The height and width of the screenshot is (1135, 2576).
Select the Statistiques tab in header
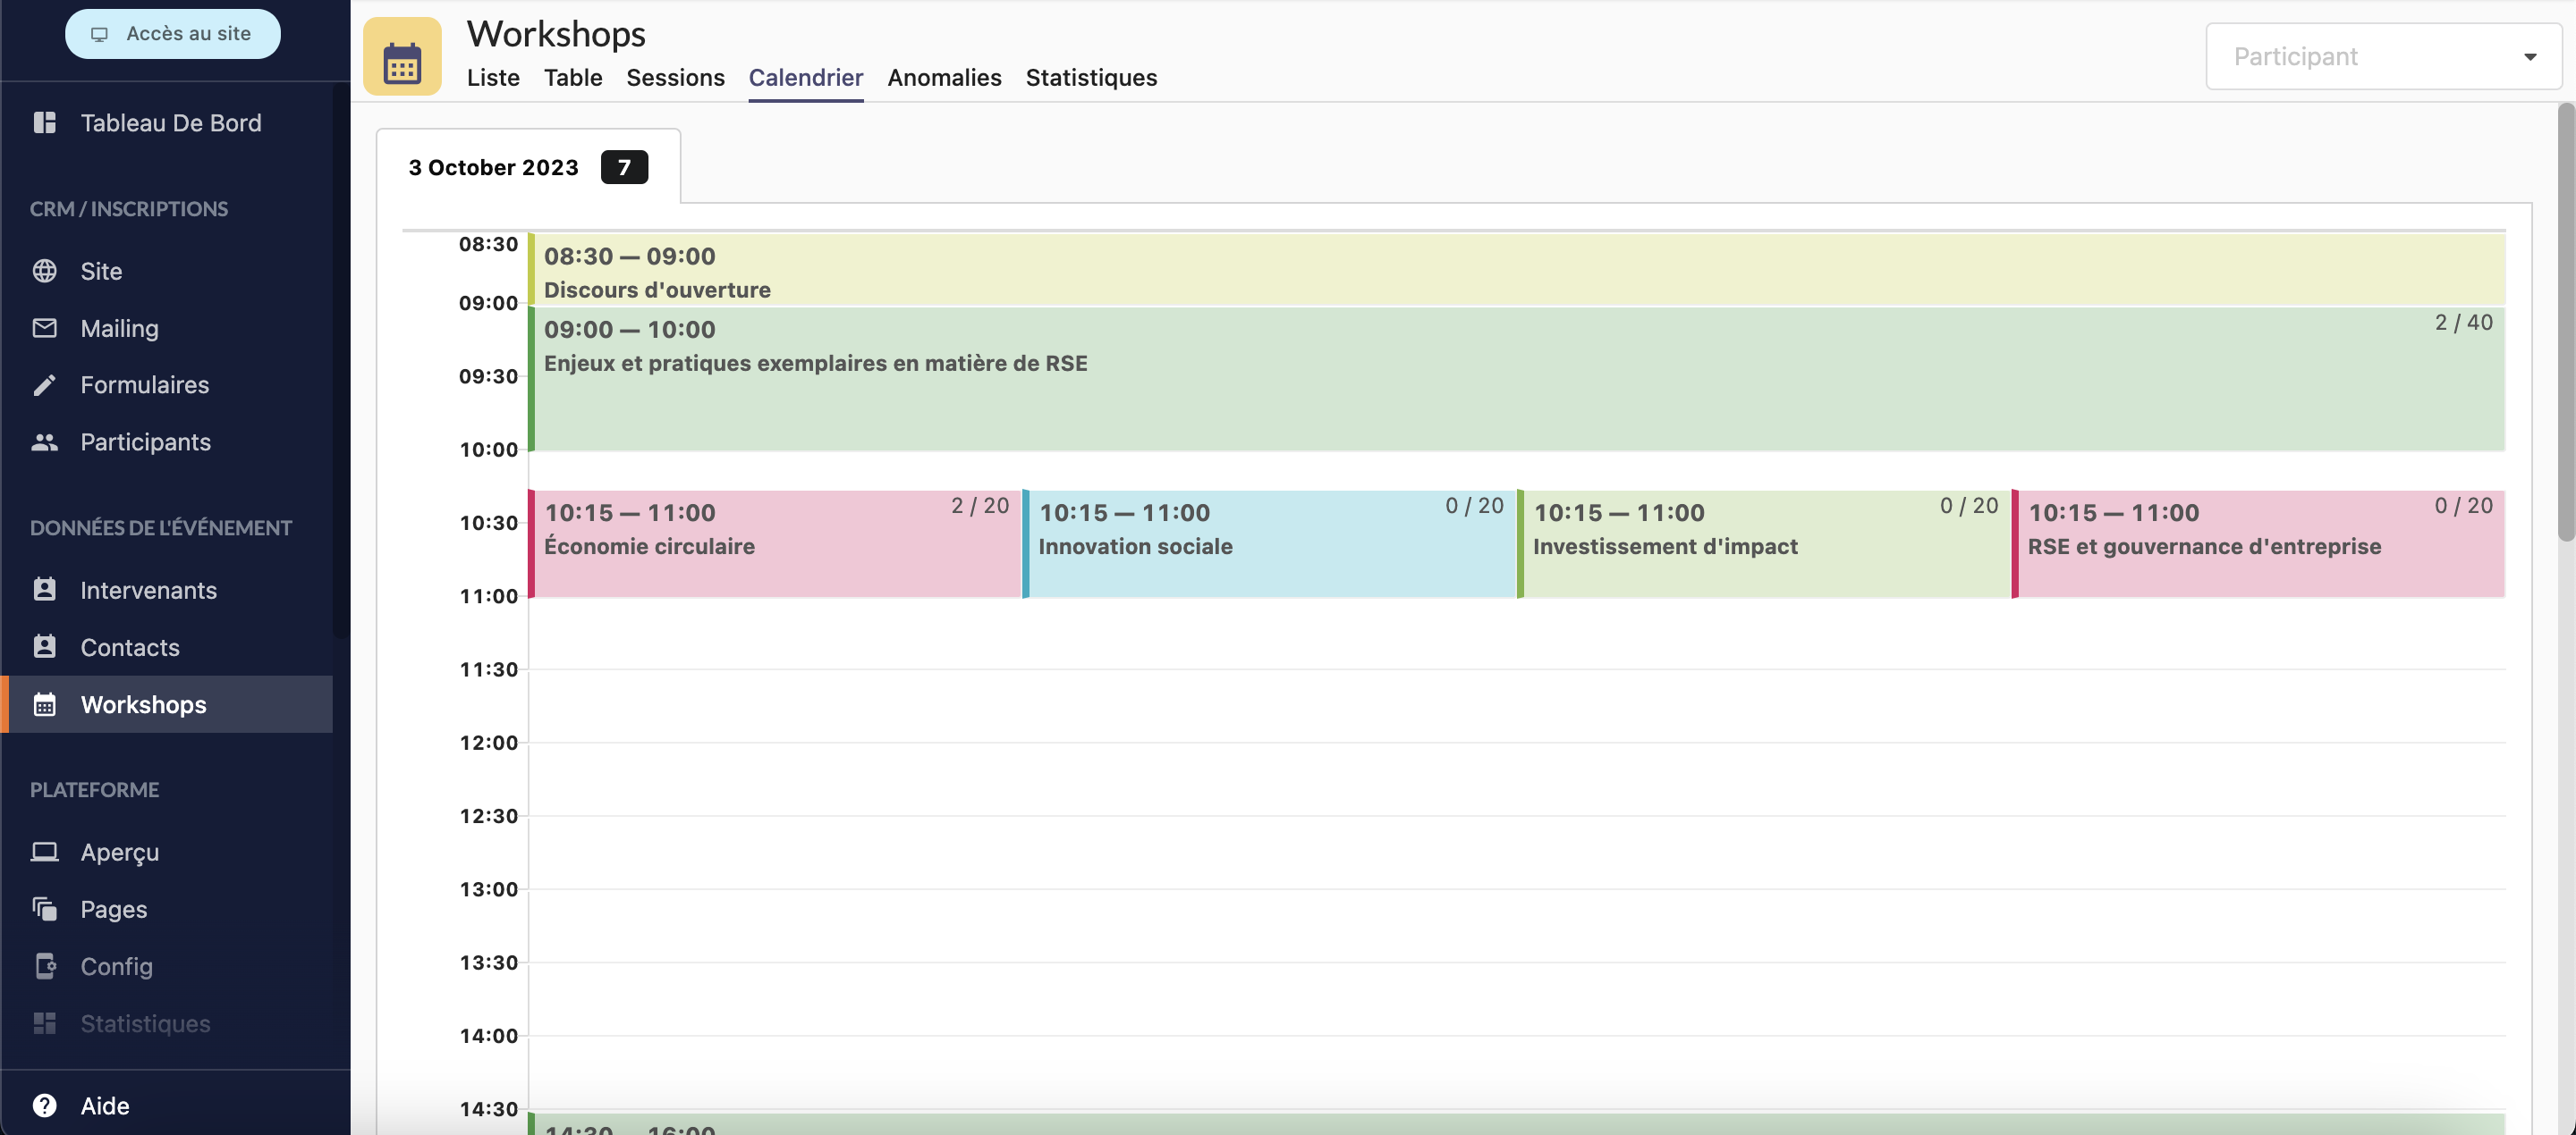point(1091,78)
